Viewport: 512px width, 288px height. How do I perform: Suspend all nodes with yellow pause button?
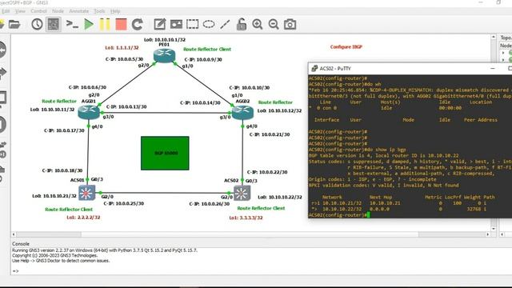click(105, 25)
